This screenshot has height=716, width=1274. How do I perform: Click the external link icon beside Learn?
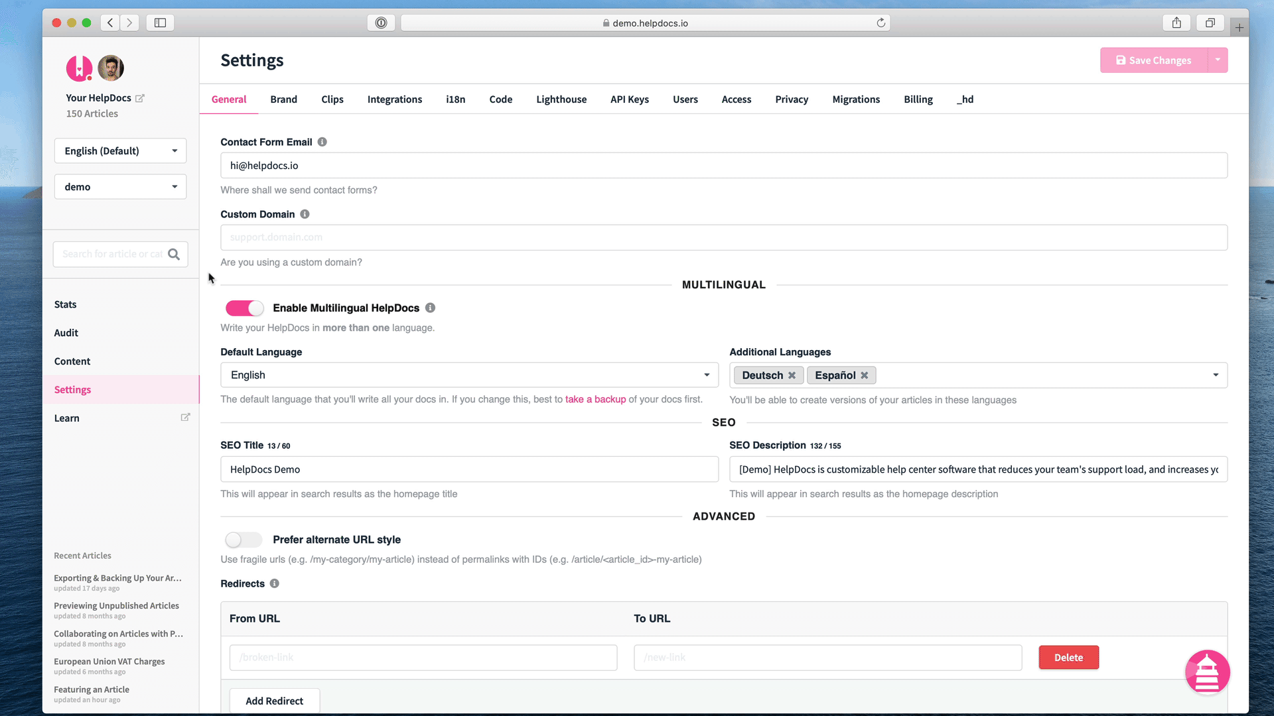tap(186, 418)
